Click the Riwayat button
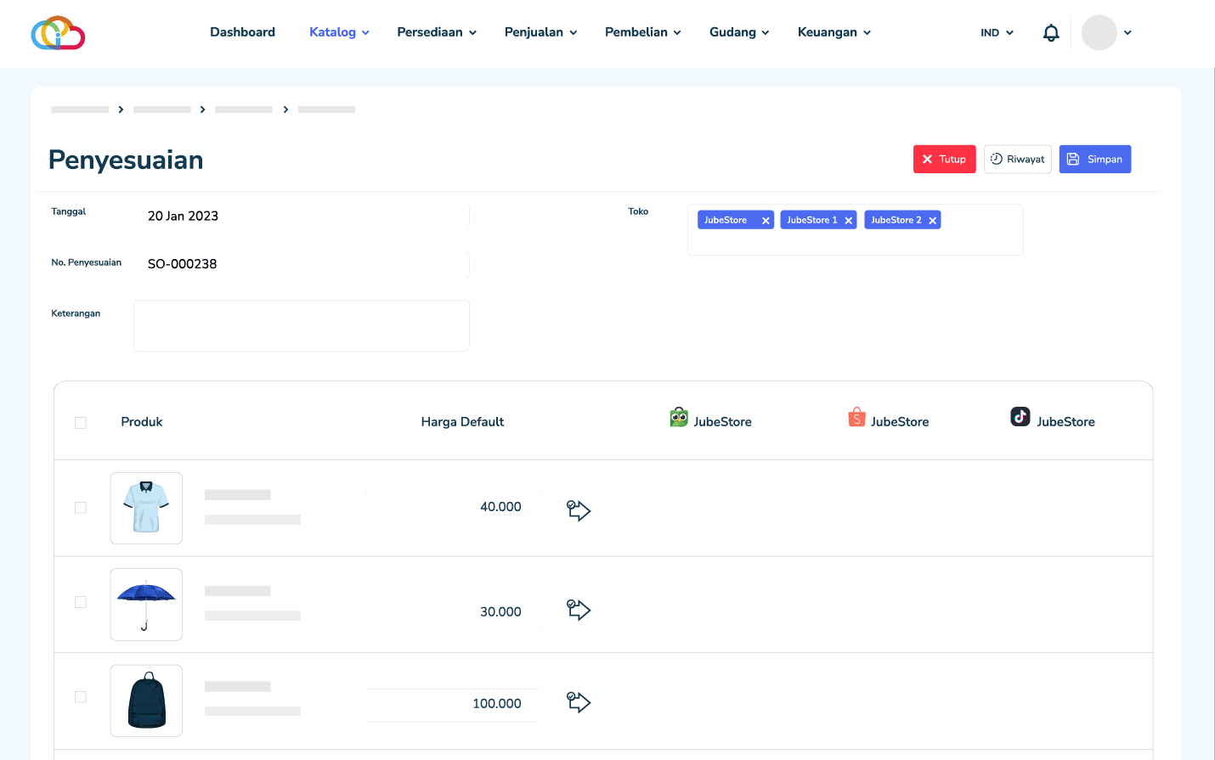This screenshot has height=760, width=1215. 1017,160
